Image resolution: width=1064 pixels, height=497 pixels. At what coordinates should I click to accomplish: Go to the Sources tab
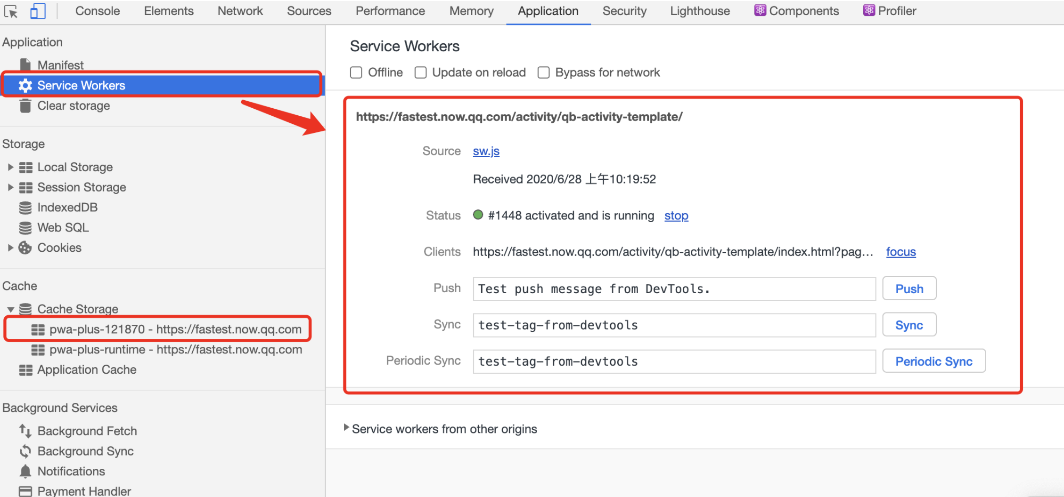coord(309,11)
